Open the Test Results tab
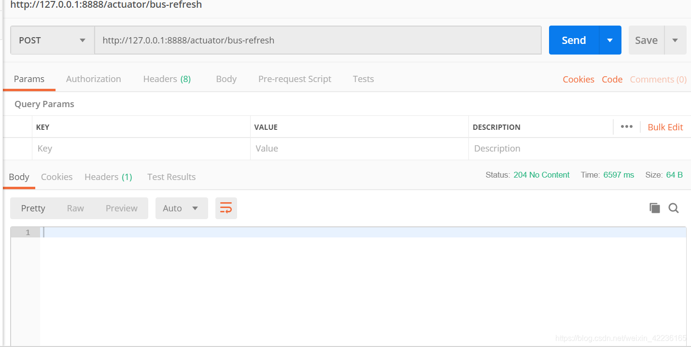691x347 pixels. point(171,177)
